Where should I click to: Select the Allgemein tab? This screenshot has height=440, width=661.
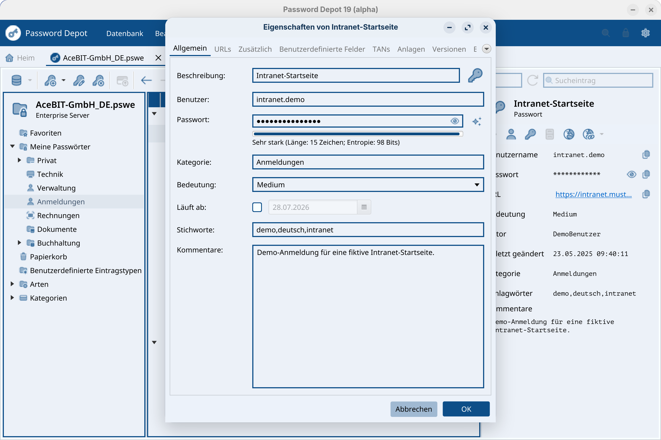pos(190,48)
